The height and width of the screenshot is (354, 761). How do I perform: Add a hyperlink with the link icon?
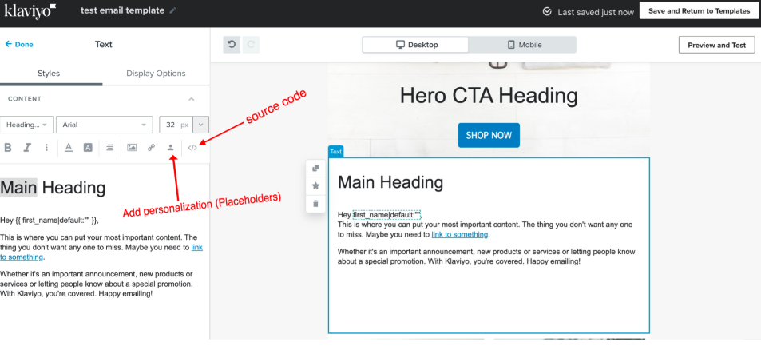151,147
